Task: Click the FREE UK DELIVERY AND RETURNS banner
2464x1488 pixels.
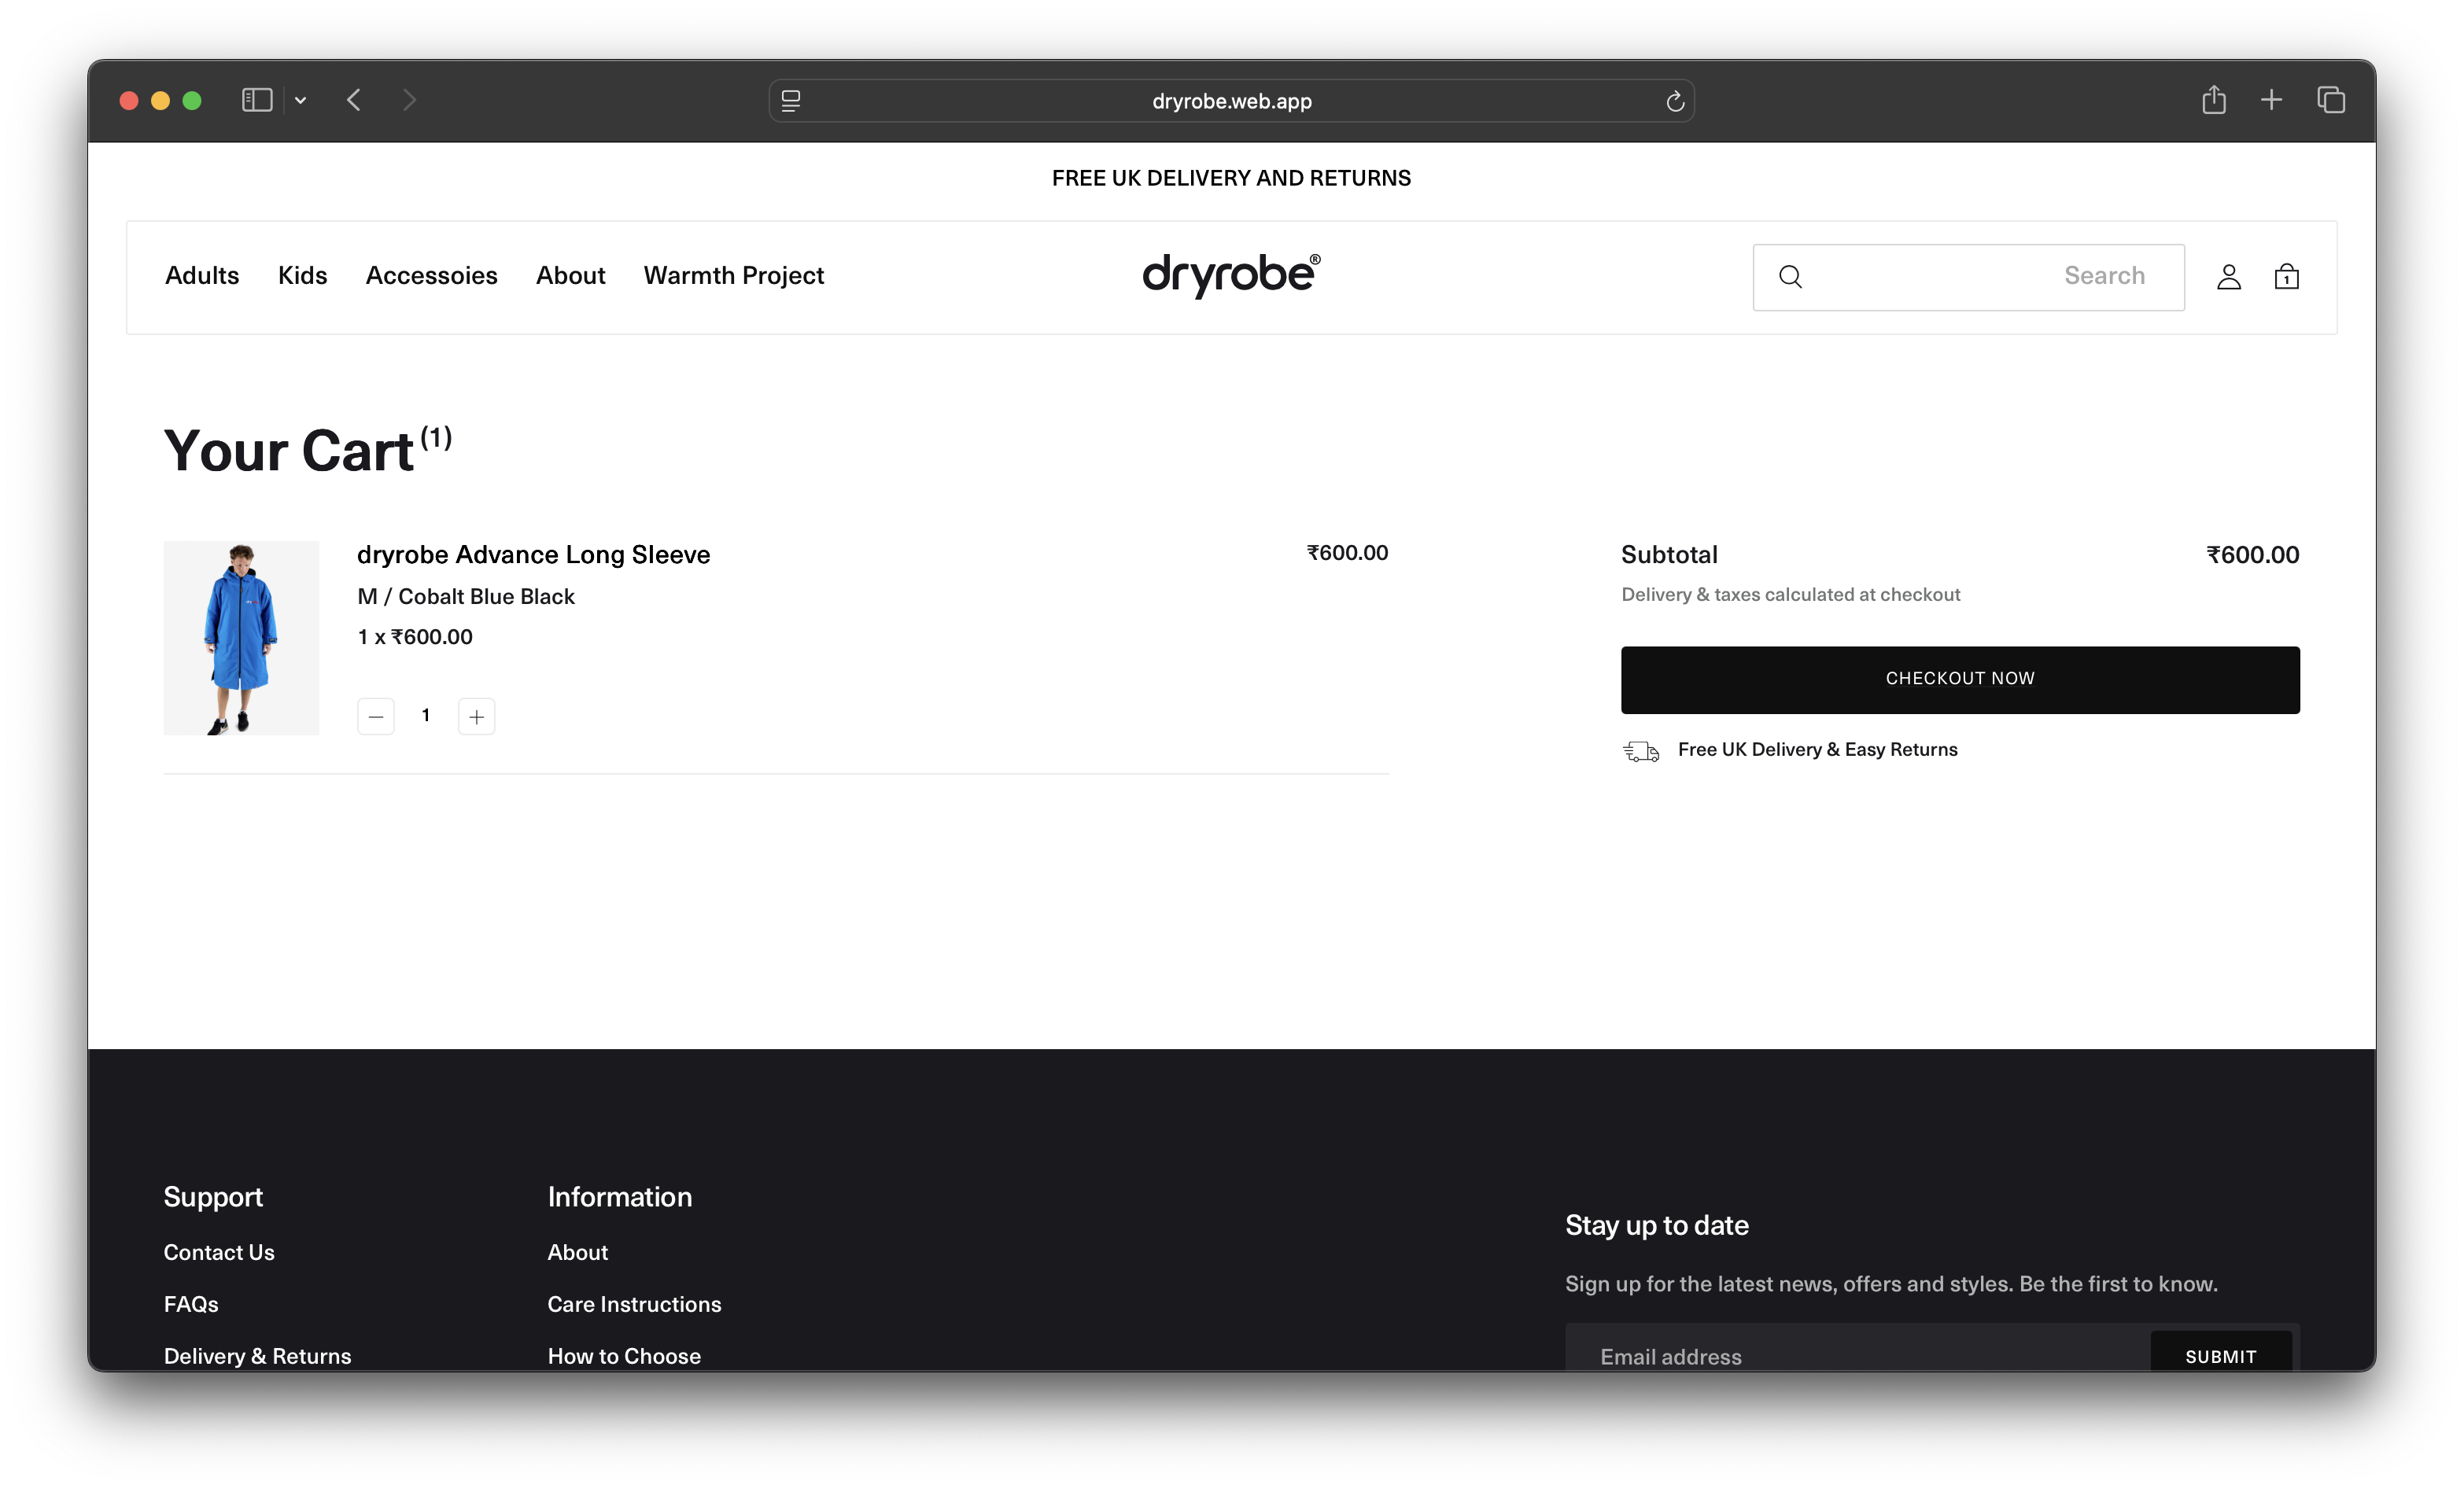Action: coord(1231,178)
